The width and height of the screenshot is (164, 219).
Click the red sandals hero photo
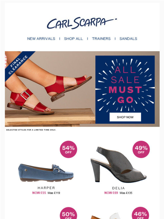[50, 89]
